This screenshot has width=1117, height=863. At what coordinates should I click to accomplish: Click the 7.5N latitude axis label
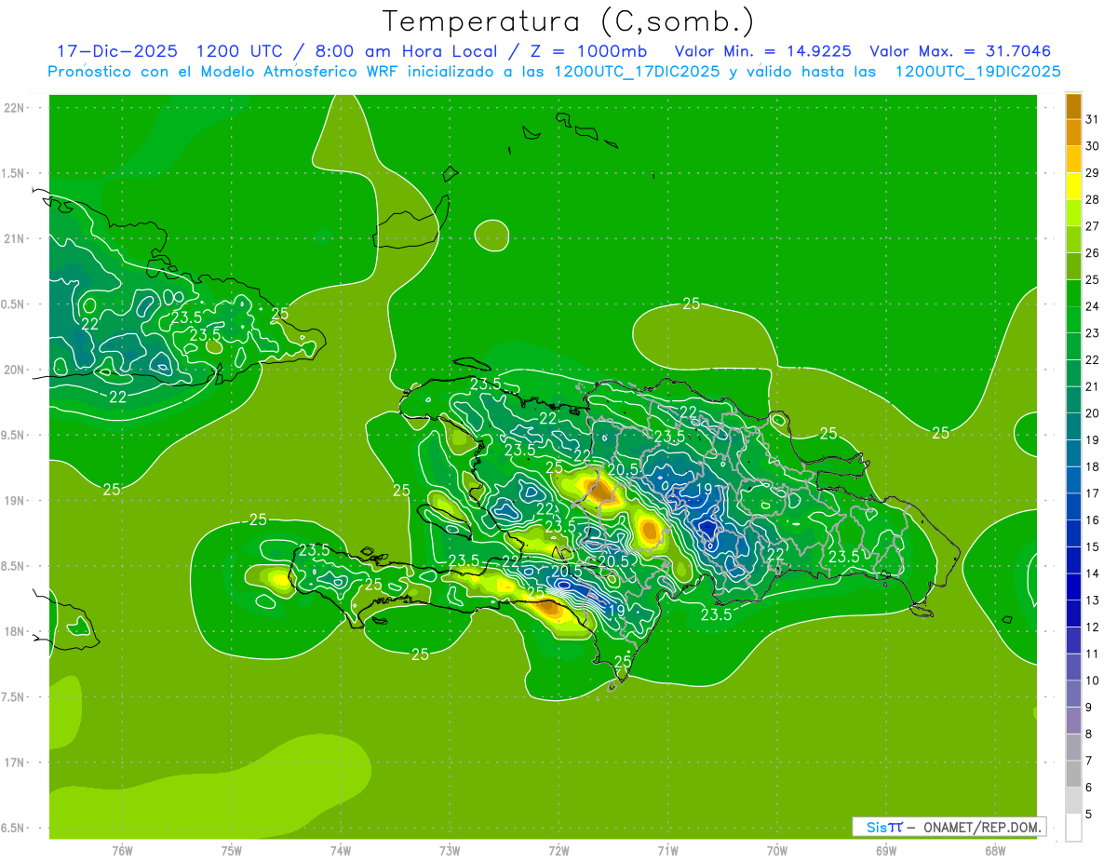tap(15, 697)
